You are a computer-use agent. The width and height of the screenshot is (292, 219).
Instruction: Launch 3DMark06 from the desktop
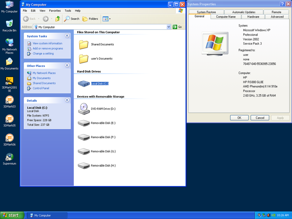(x=9, y=140)
